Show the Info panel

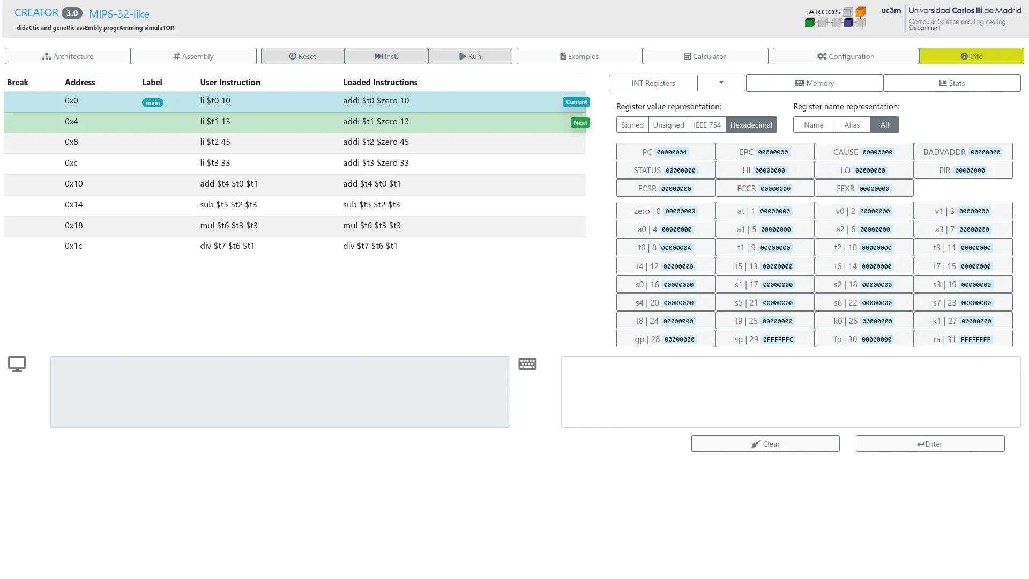[x=971, y=56]
